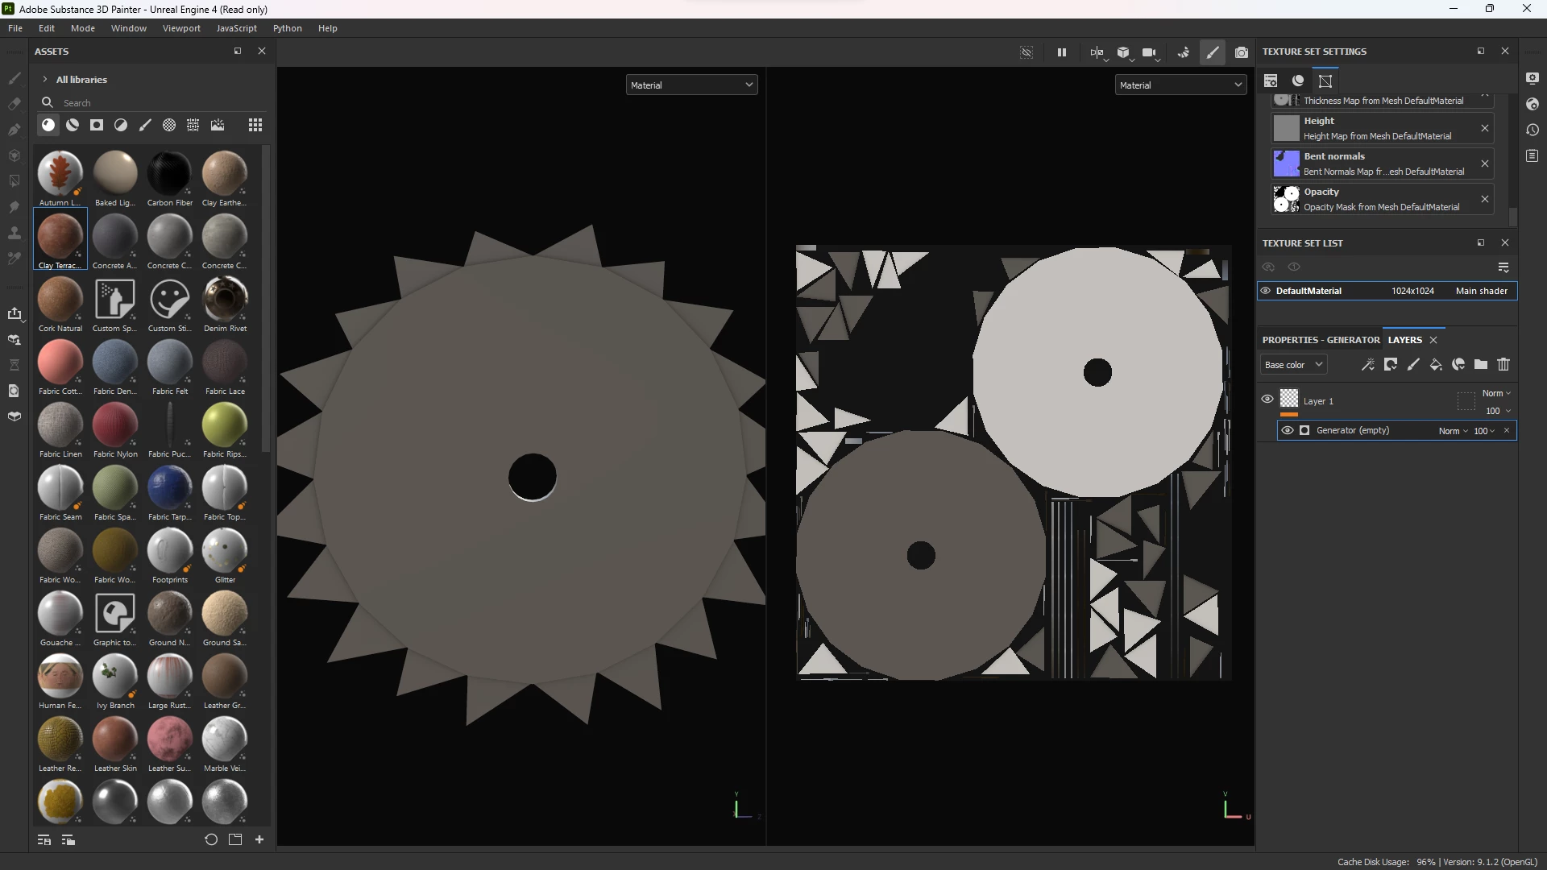Expand the All libraries tree
1547x870 pixels.
click(45, 80)
